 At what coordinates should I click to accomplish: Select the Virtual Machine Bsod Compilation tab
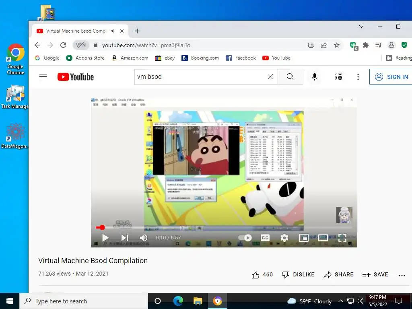[x=76, y=31]
